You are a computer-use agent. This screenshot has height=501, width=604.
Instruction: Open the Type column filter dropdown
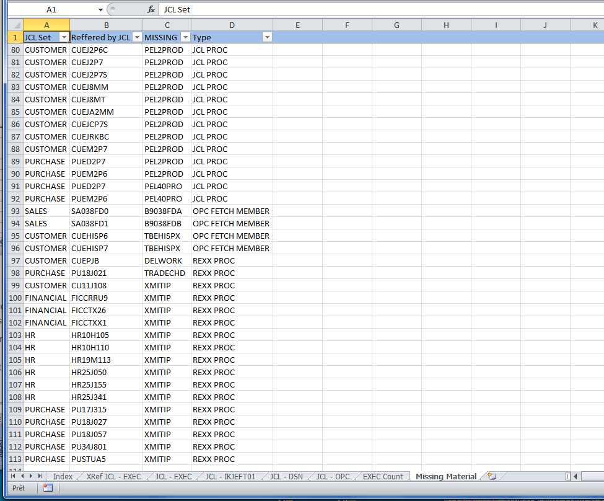click(x=267, y=38)
